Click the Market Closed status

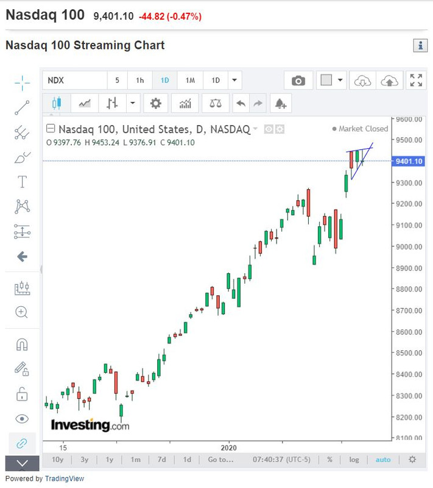(360, 129)
